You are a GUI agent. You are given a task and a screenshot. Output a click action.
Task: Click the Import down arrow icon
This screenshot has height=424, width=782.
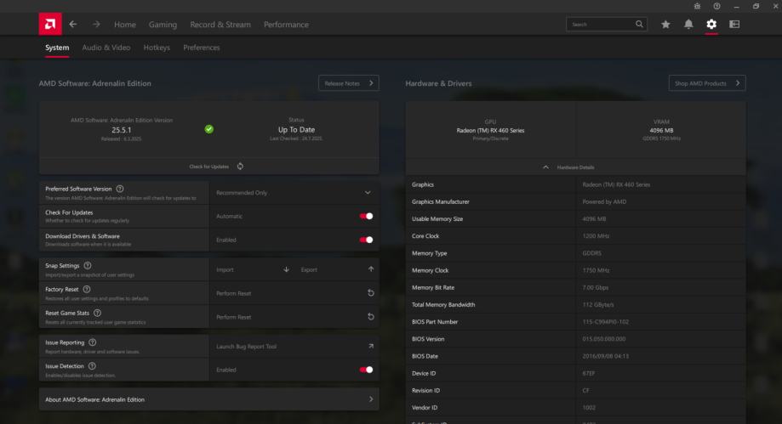[x=286, y=269]
